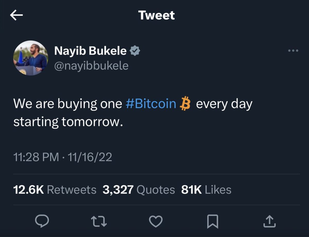View the 12.6K Retweets list

(55, 190)
